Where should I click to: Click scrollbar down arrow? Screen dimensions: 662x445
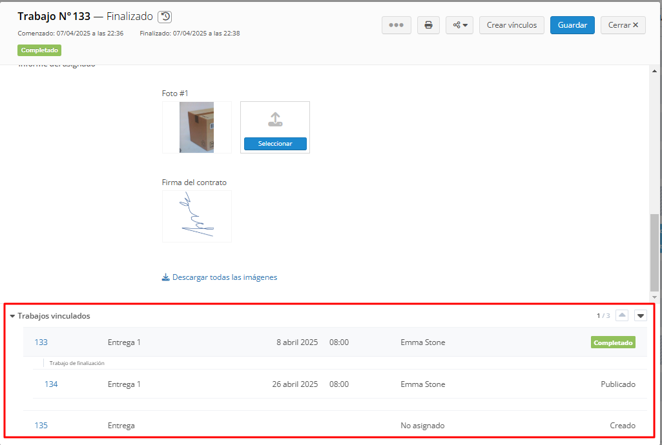[x=654, y=297]
